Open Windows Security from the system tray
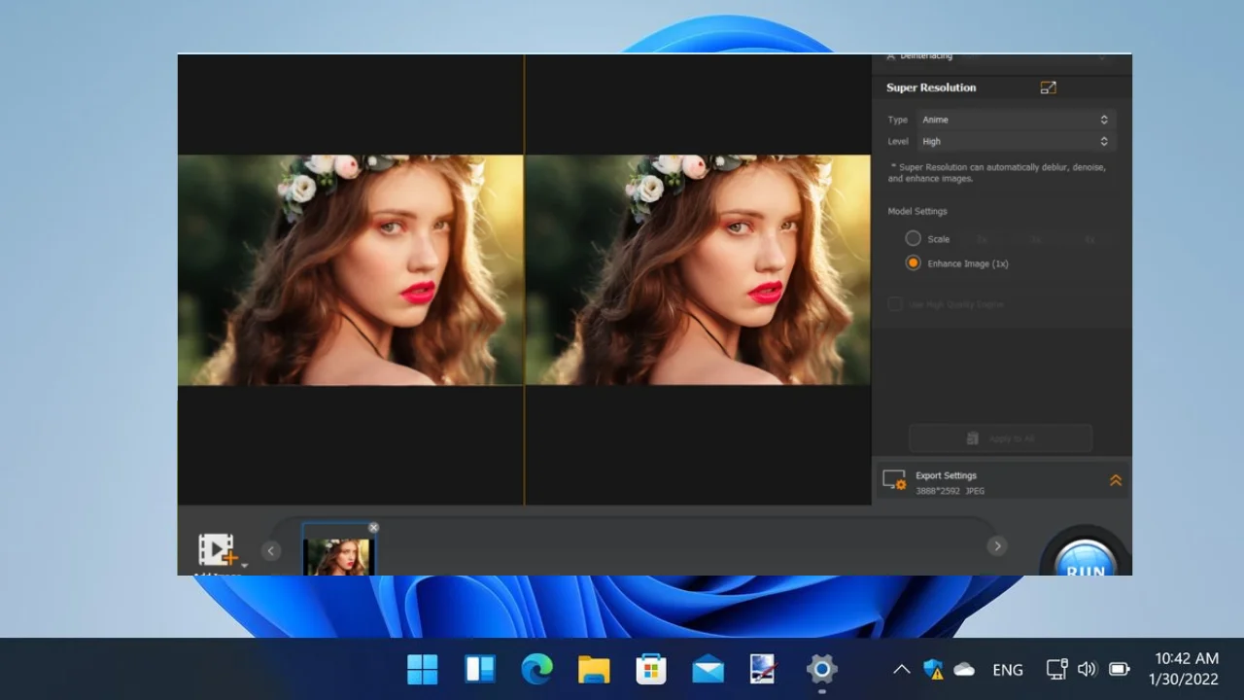This screenshot has width=1244, height=700. (x=933, y=669)
